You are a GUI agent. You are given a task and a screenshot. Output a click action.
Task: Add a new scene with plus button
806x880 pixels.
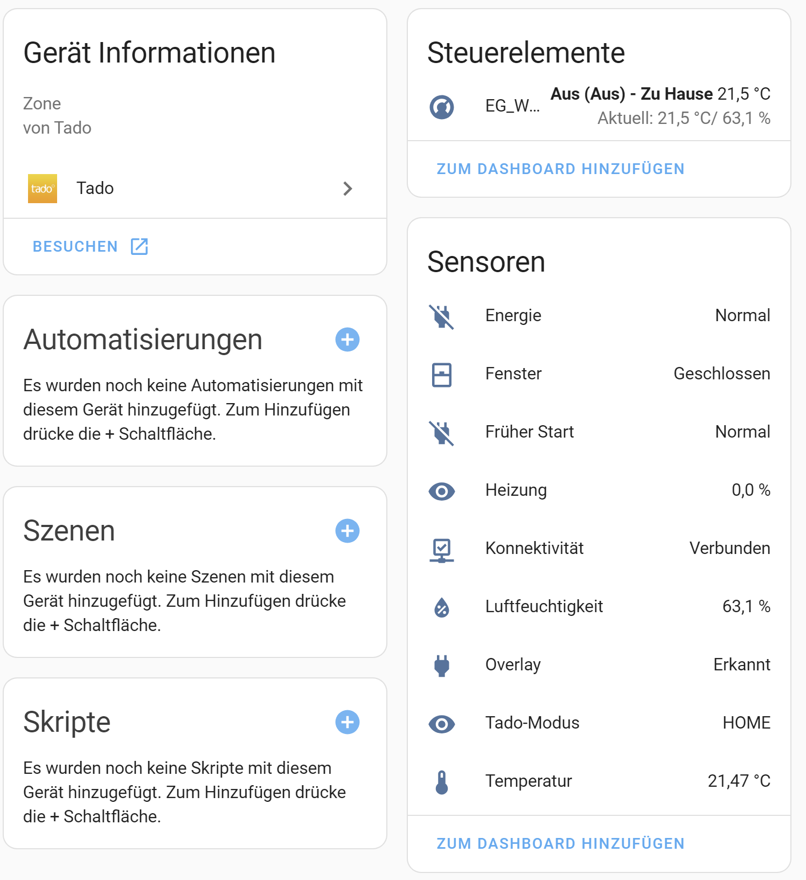pos(348,531)
